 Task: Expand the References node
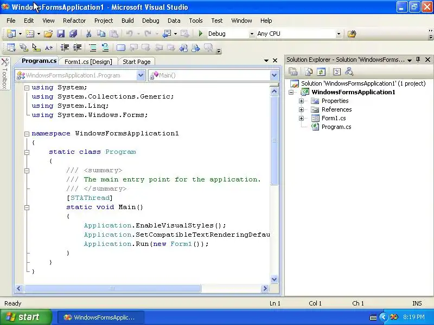301,110
